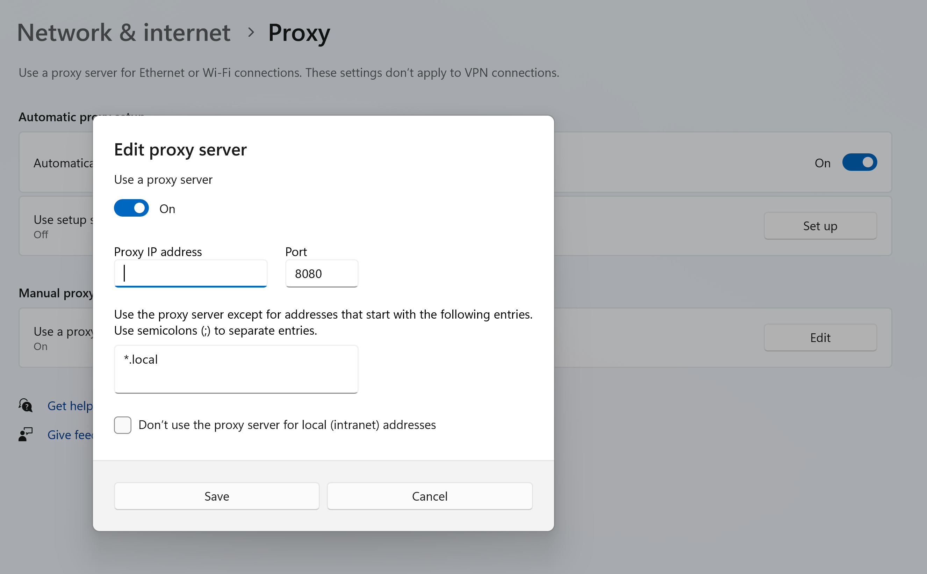
Task: Open the Give feedback link
Action: coord(70,435)
